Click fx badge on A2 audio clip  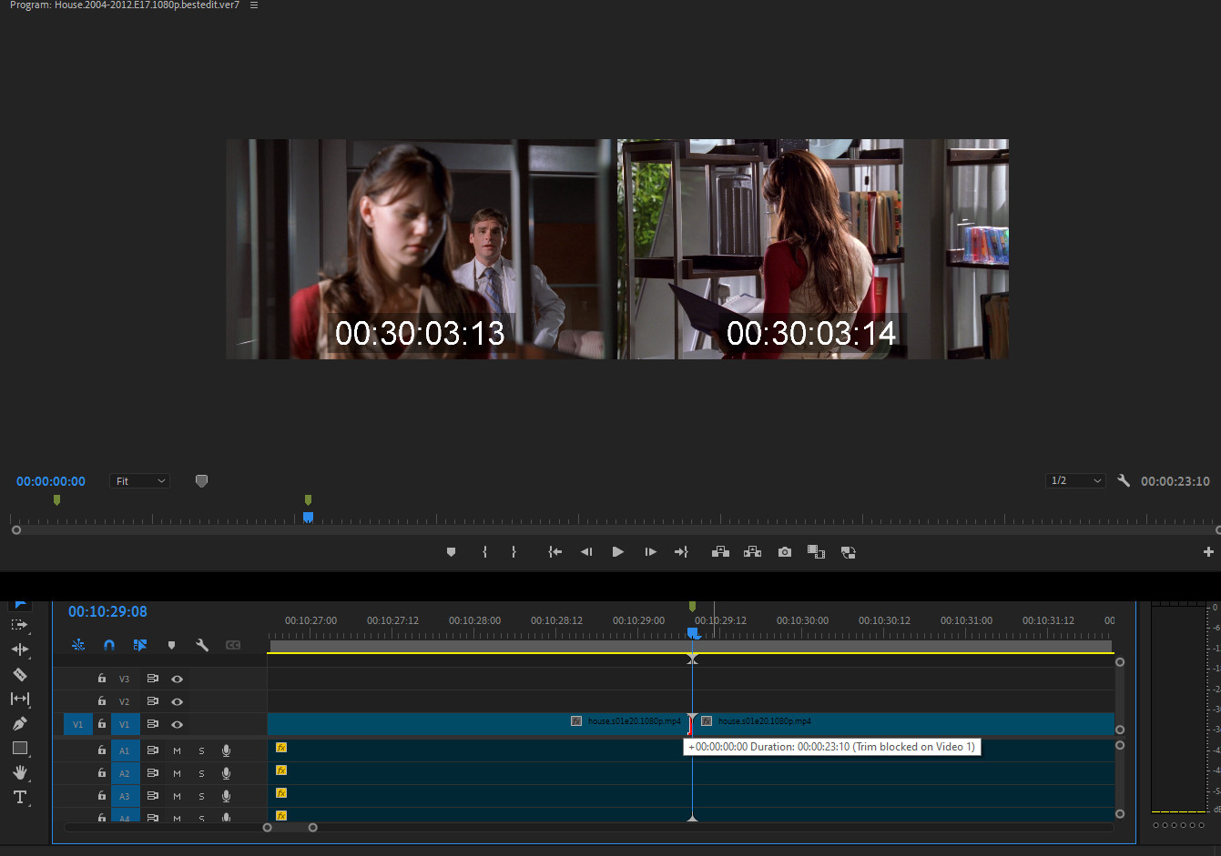[x=281, y=770]
